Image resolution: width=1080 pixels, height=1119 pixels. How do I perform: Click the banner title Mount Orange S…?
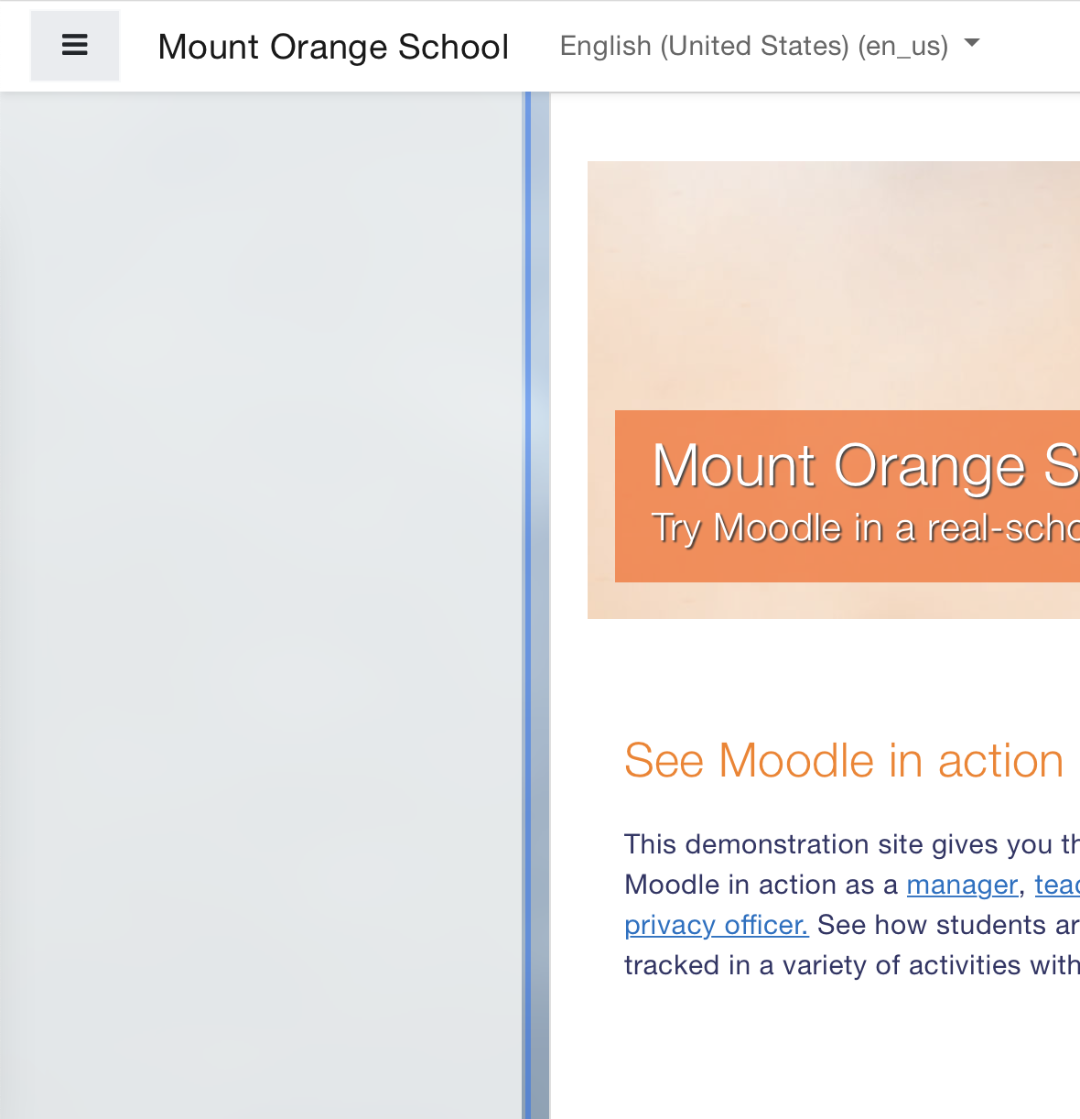pos(865,465)
